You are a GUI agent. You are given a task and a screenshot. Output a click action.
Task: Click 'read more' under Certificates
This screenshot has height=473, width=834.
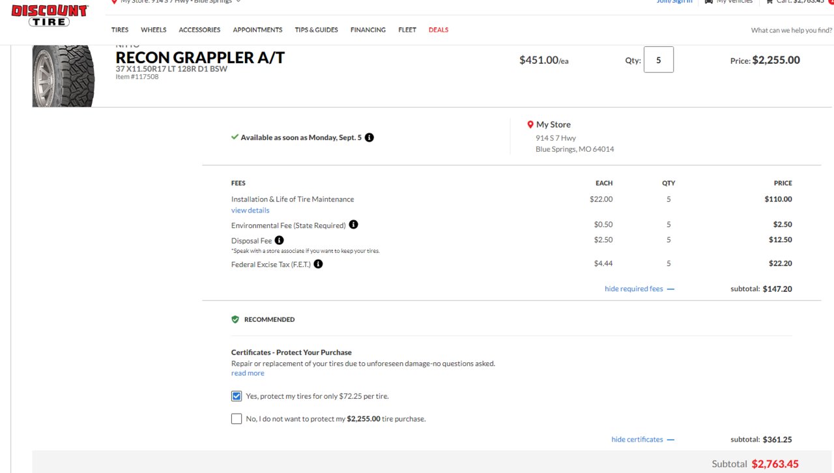tap(248, 373)
